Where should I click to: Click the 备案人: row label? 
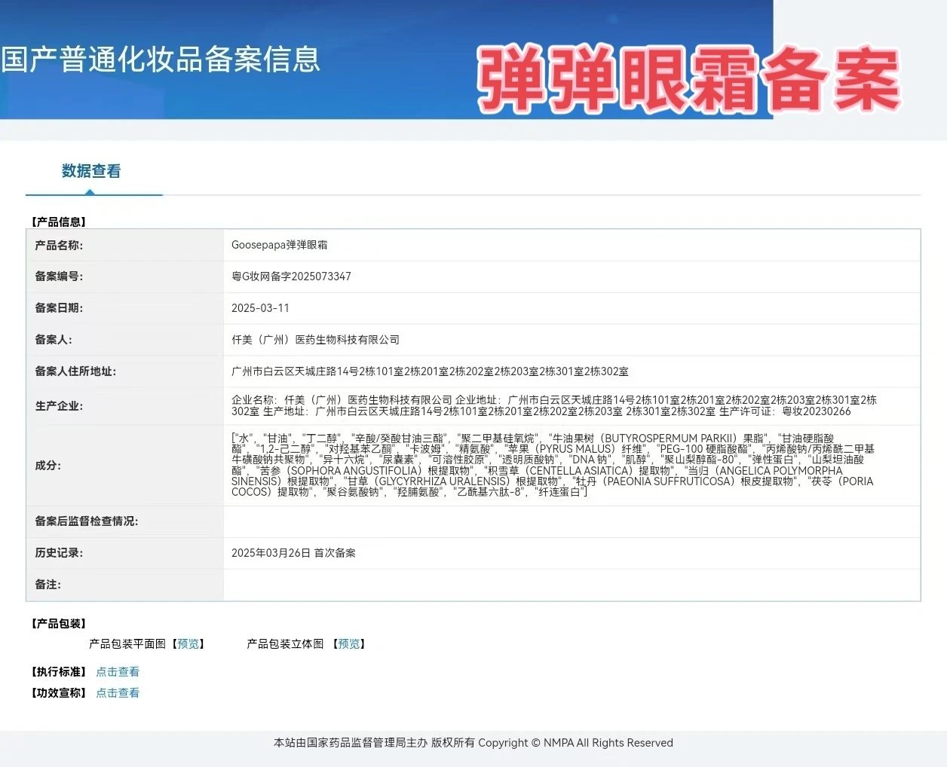[54, 340]
